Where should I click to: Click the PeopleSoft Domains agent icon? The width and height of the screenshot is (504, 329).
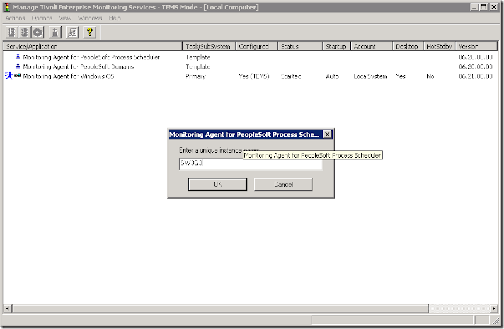coord(18,66)
